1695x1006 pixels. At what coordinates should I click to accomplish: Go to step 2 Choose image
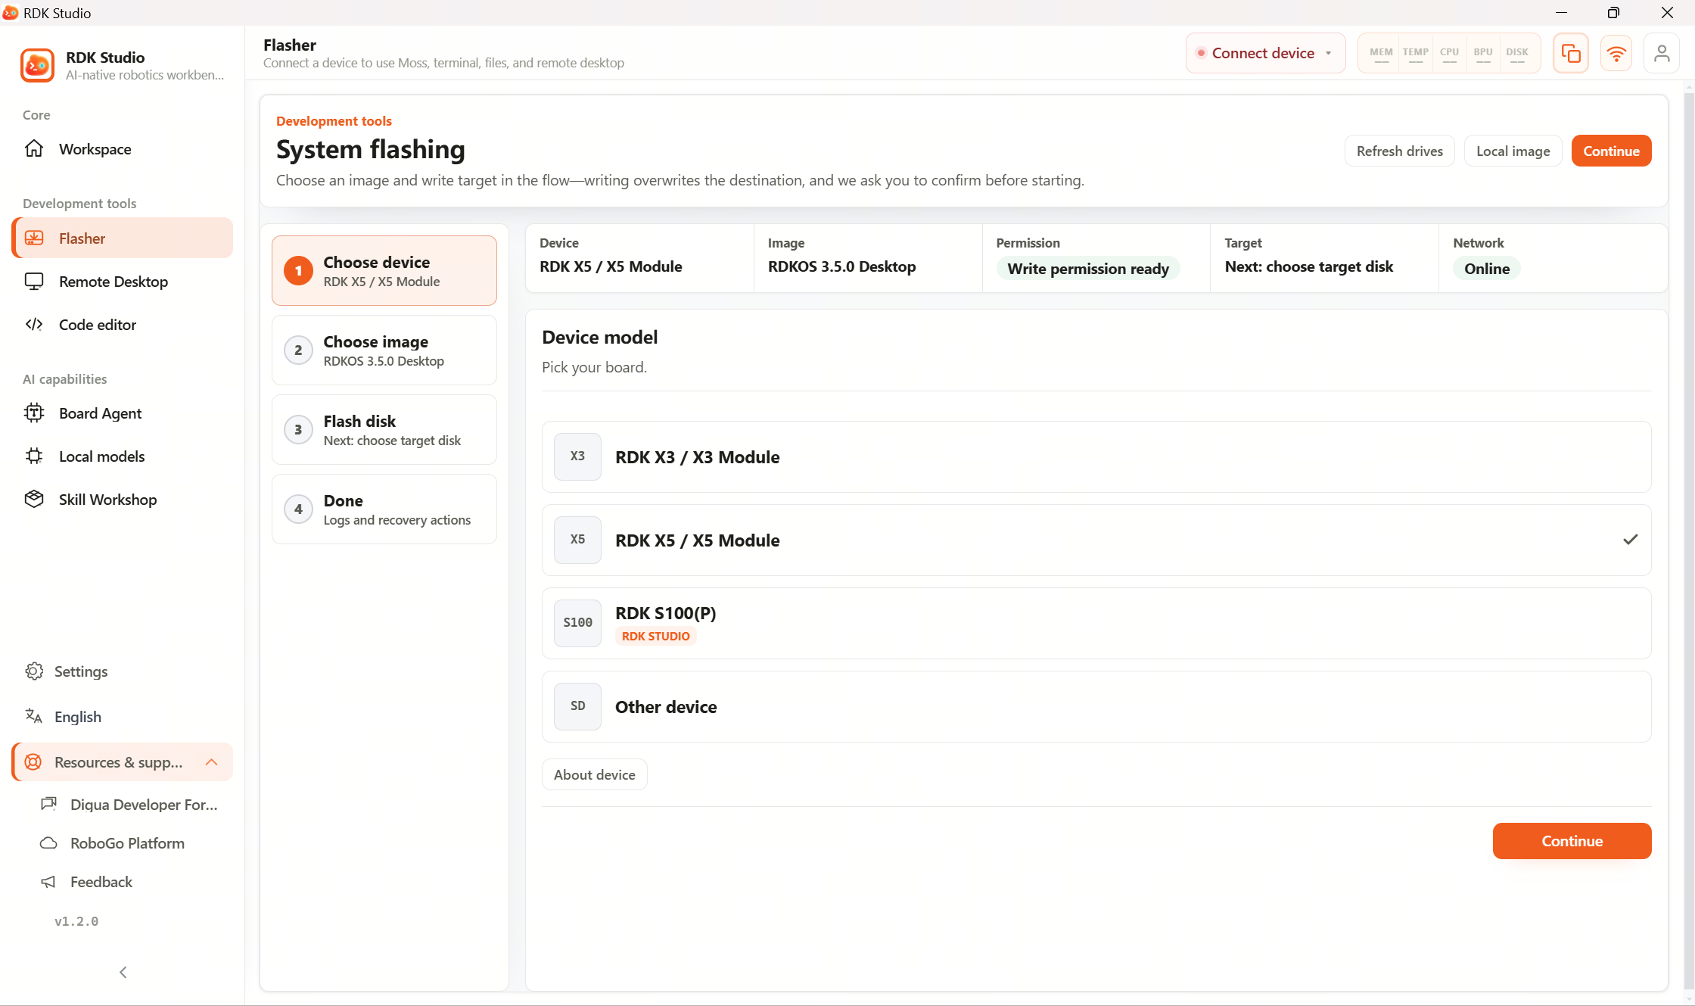(x=384, y=350)
